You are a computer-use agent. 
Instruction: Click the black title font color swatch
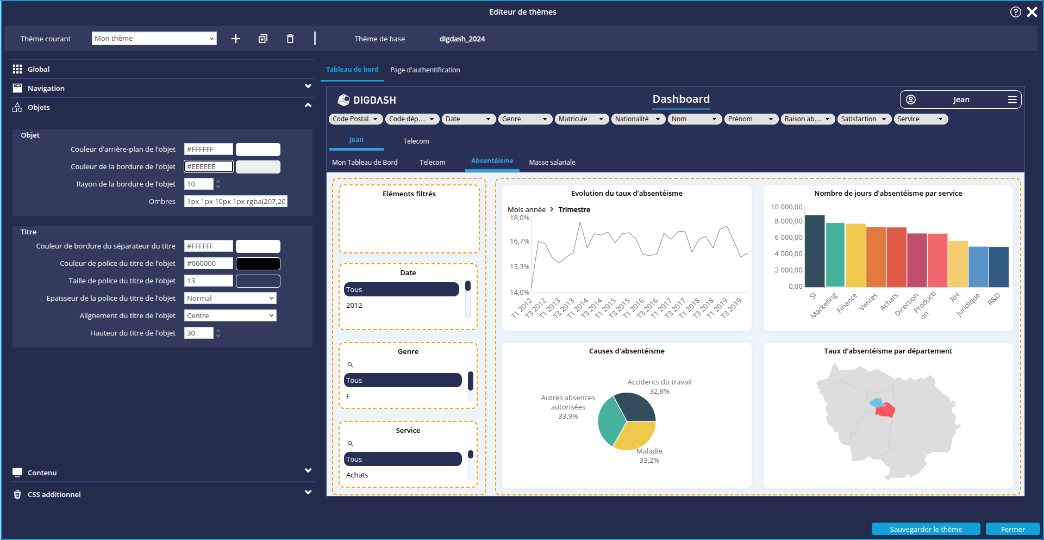click(258, 264)
